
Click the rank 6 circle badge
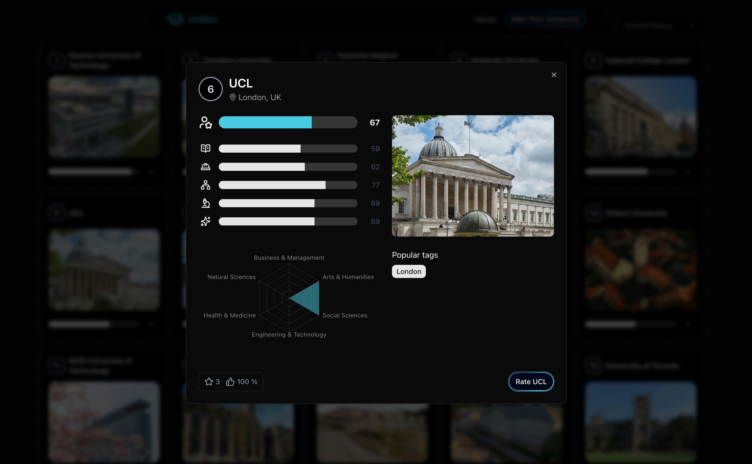click(211, 89)
